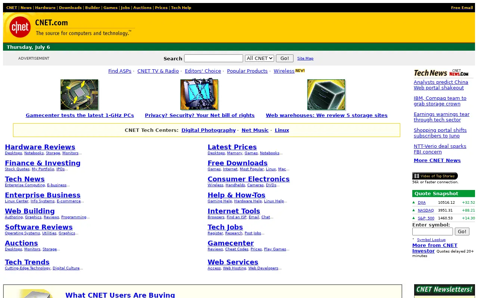Image resolution: width=478 pixels, height=298 pixels.
Task: Open the Cheat Codes link under Gamecenter
Action: pos(237,249)
